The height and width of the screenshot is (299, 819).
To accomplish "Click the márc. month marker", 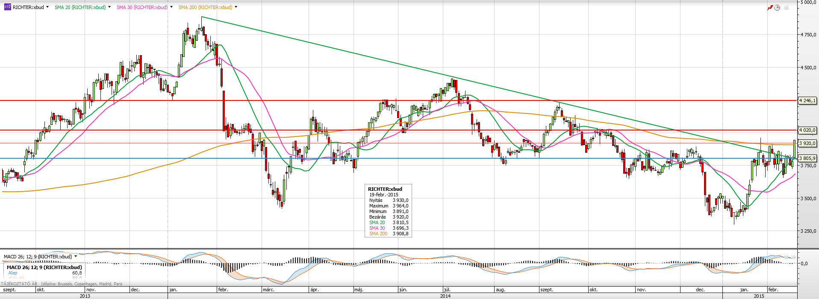I will [x=269, y=290].
